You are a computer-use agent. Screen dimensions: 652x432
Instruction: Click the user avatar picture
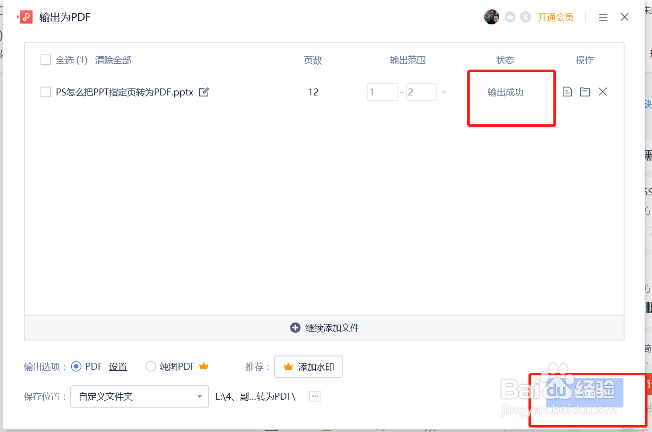point(492,17)
